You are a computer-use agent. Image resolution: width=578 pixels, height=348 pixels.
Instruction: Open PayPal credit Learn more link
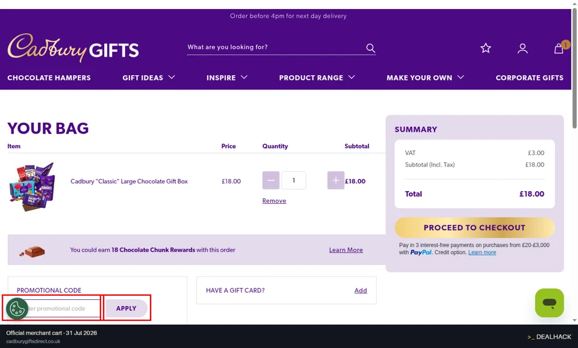click(x=482, y=252)
